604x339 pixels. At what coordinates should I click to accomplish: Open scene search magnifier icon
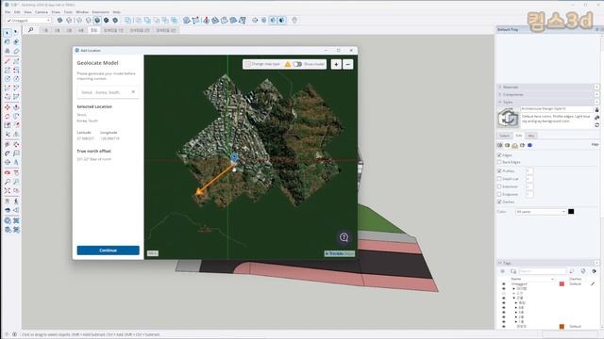coord(31,30)
